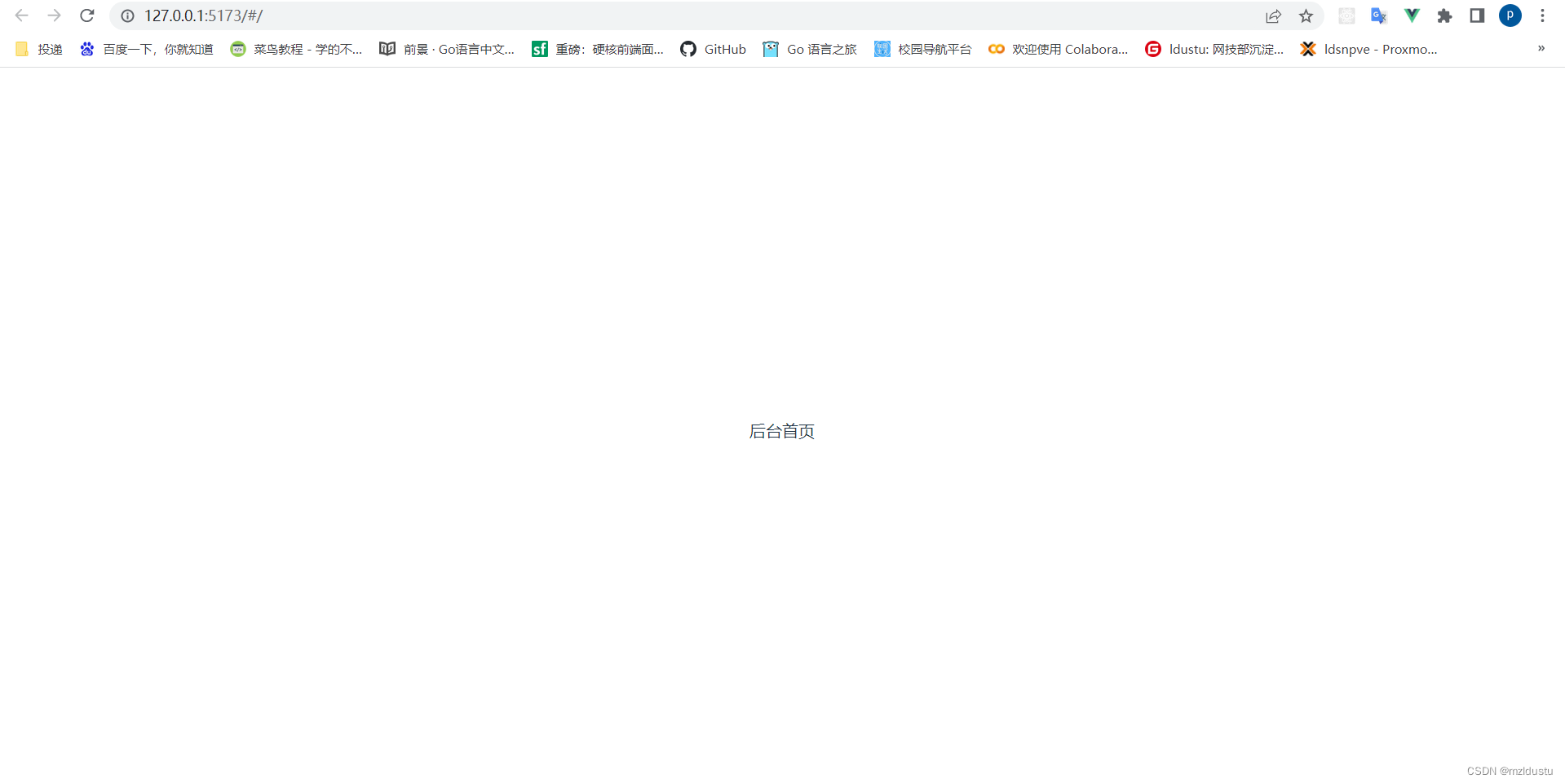
Task: Expand hidden bookmarks with the chevron
Action: (x=1541, y=48)
